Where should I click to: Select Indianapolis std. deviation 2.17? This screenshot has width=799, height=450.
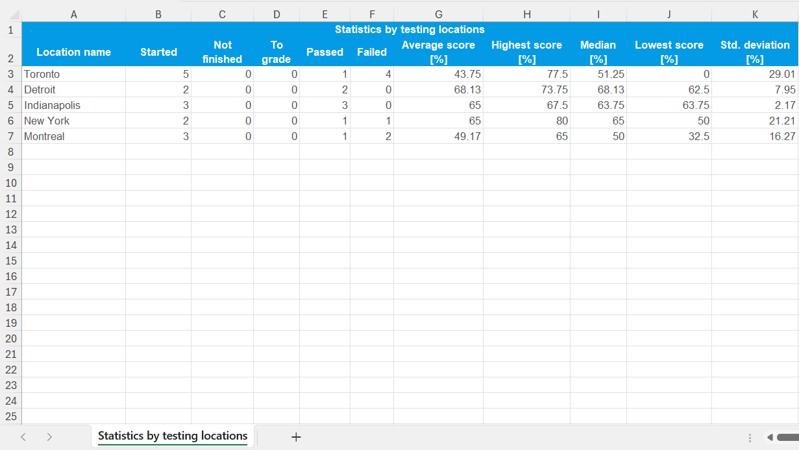(x=755, y=105)
